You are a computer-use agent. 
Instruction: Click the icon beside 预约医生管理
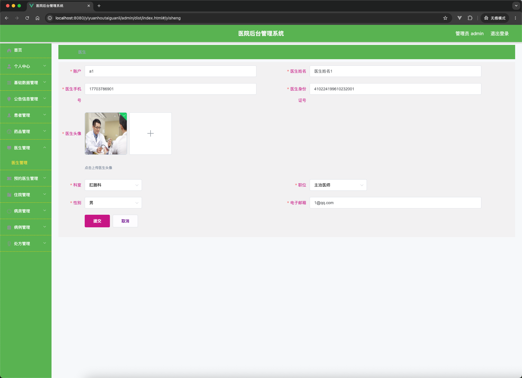[9, 179]
